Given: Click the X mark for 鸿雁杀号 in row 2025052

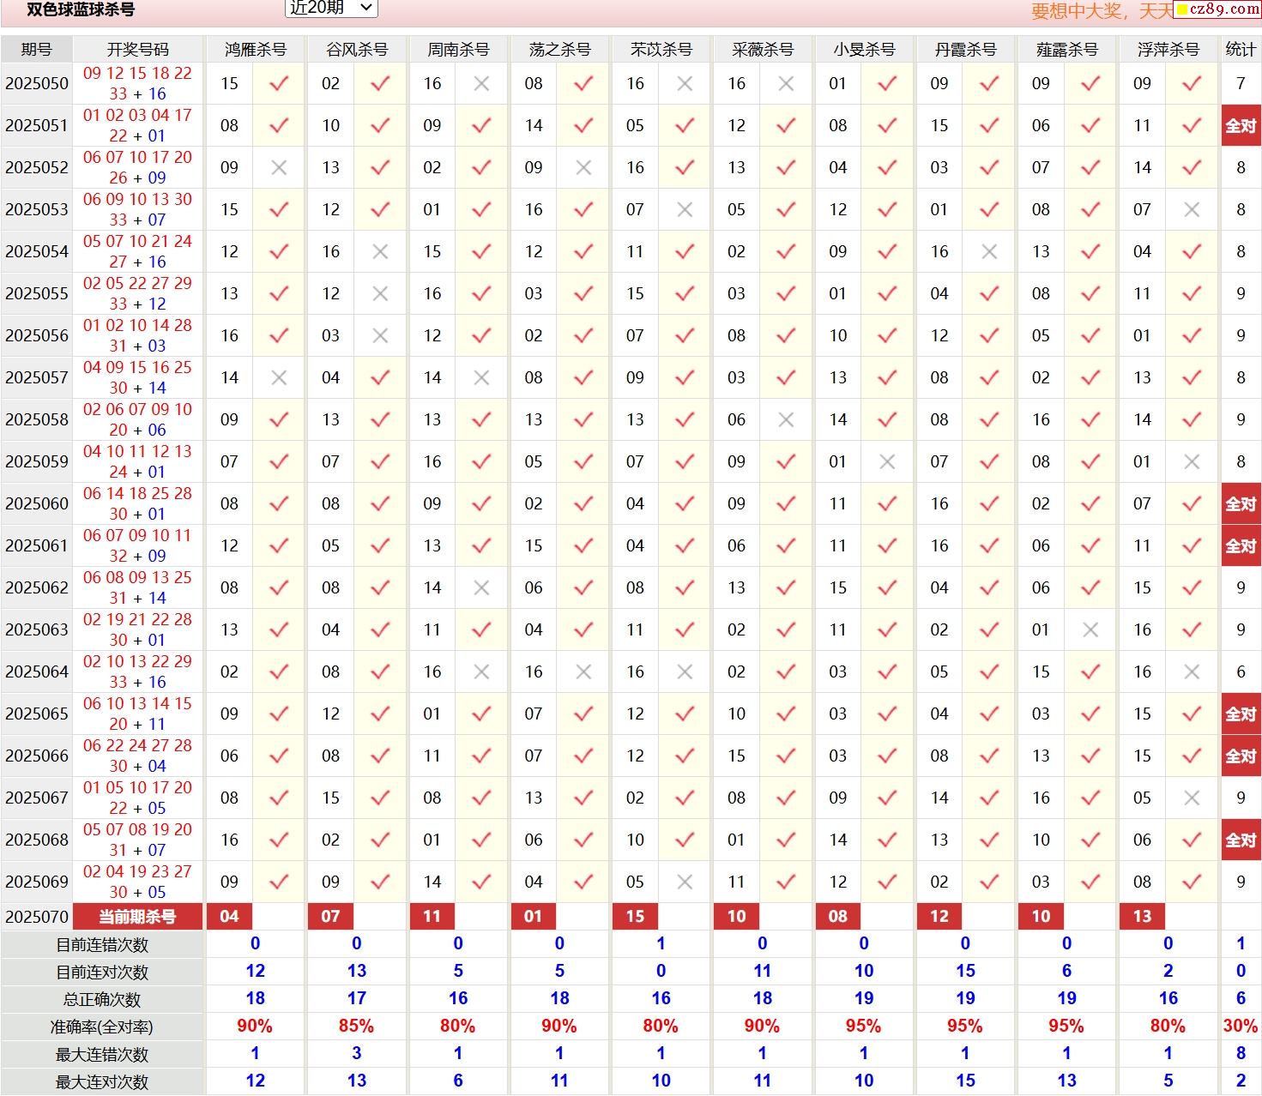Looking at the screenshot, I should (x=279, y=167).
